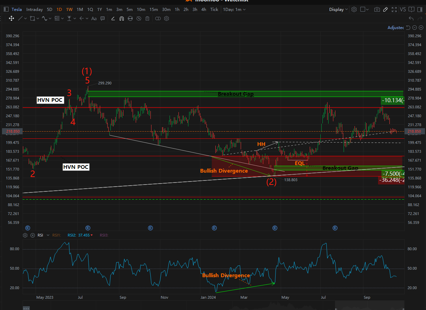Select the 4h period button

[204, 10]
